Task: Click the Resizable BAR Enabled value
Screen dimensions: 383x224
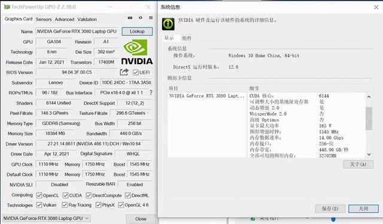Action: 135,184
